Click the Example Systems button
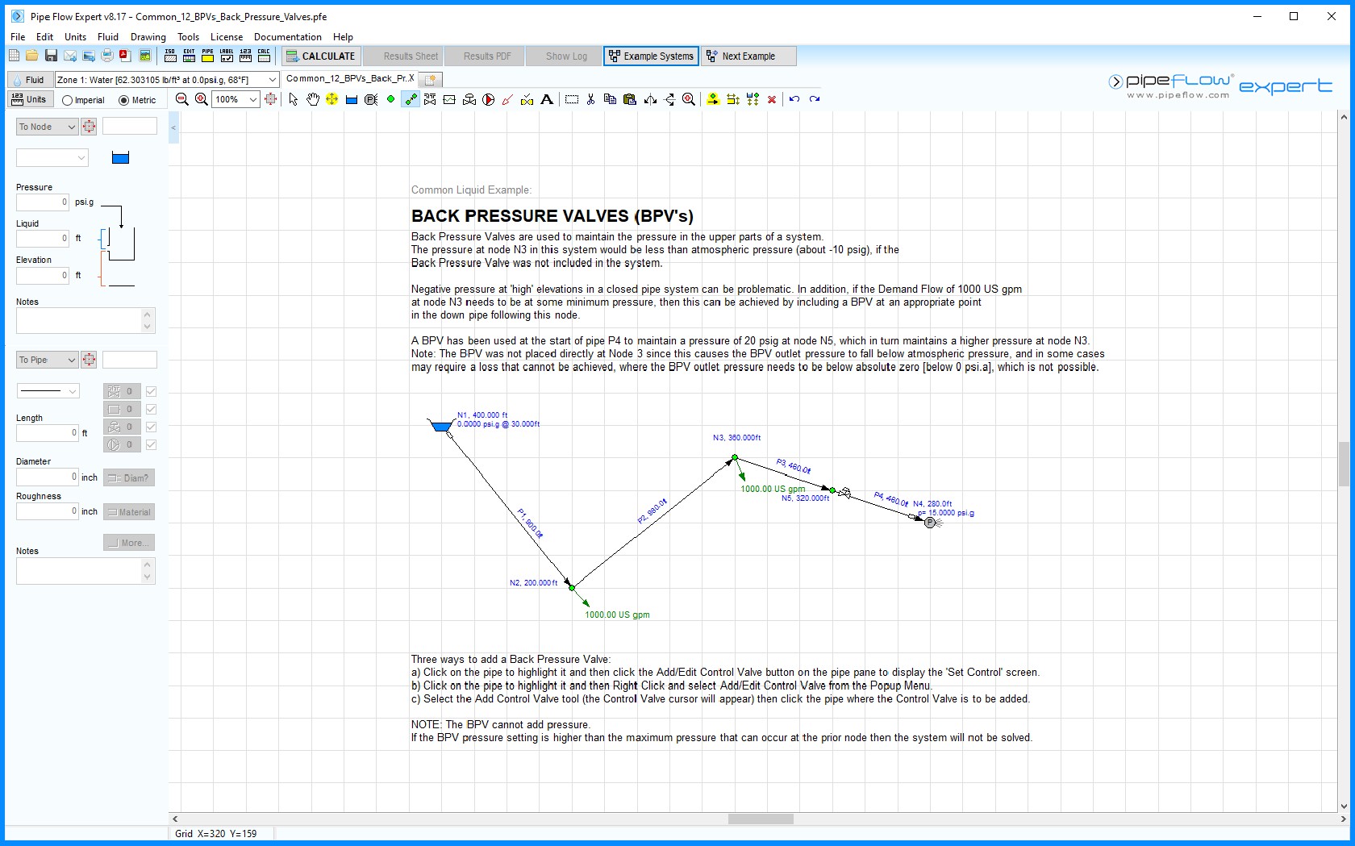Screen dimensions: 1355x846 [651, 56]
